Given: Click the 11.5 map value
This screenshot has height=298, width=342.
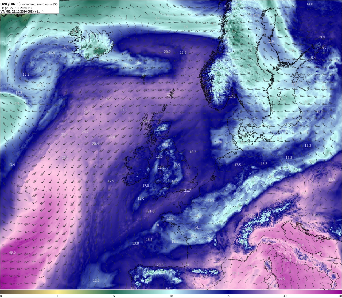Looking at the screenshot, I should pos(159,156).
